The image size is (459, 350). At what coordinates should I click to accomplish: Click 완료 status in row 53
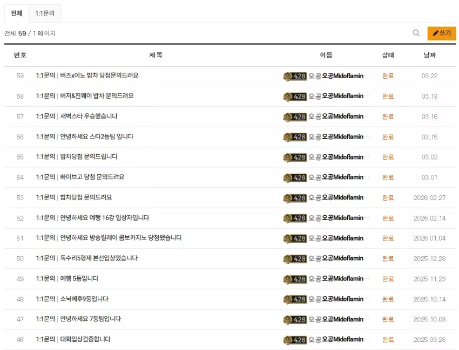tap(388, 198)
